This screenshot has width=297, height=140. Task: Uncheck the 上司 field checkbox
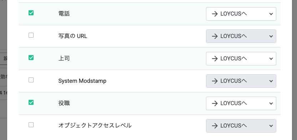(31, 58)
